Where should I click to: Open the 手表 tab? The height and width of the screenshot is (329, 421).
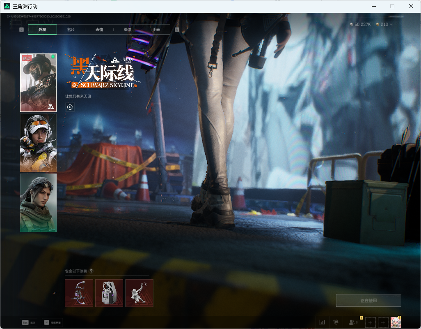156,30
